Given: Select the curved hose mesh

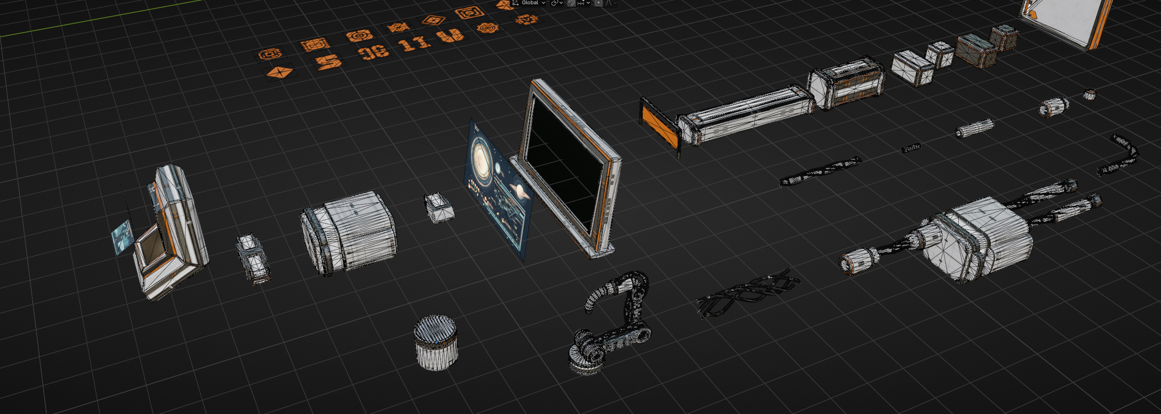Looking at the screenshot, I should [x=1119, y=155].
